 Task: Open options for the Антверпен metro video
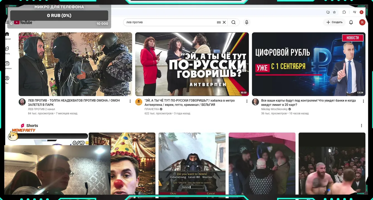(x=247, y=101)
